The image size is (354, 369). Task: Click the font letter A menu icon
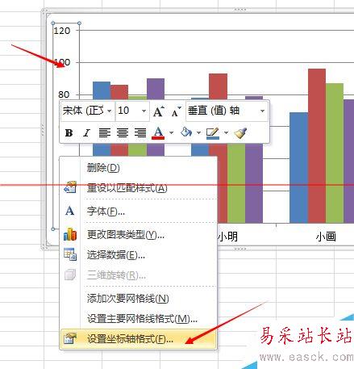click(70, 211)
